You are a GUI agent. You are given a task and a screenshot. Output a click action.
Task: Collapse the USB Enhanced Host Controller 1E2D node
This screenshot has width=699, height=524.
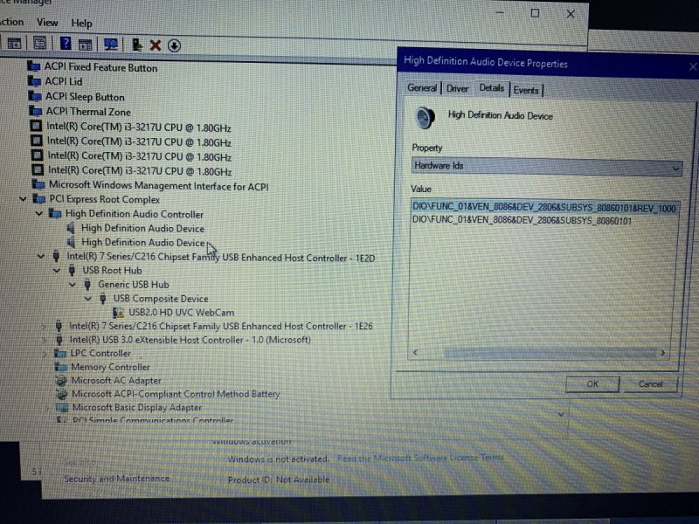pos(41,256)
